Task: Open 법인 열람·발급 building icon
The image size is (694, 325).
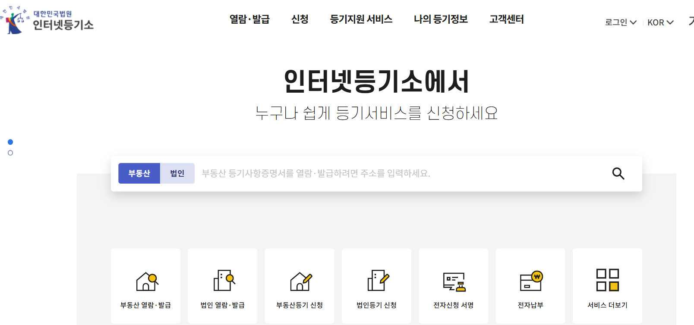Action: pyautogui.click(x=224, y=280)
